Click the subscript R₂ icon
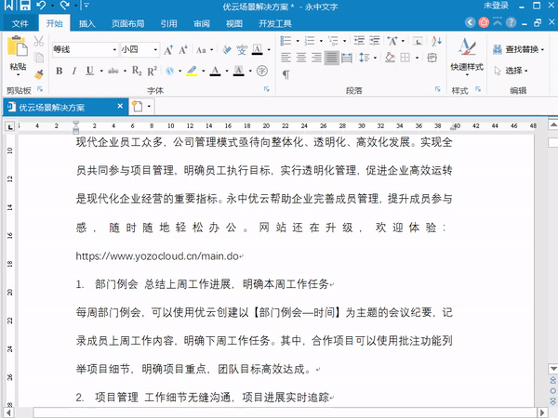This screenshot has height=418, width=558. (x=137, y=71)
